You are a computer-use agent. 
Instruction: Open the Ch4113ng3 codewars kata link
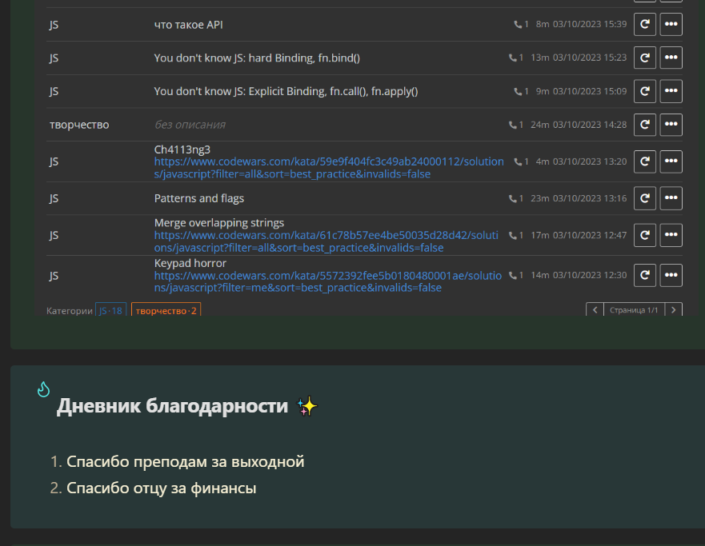(328, 168)
